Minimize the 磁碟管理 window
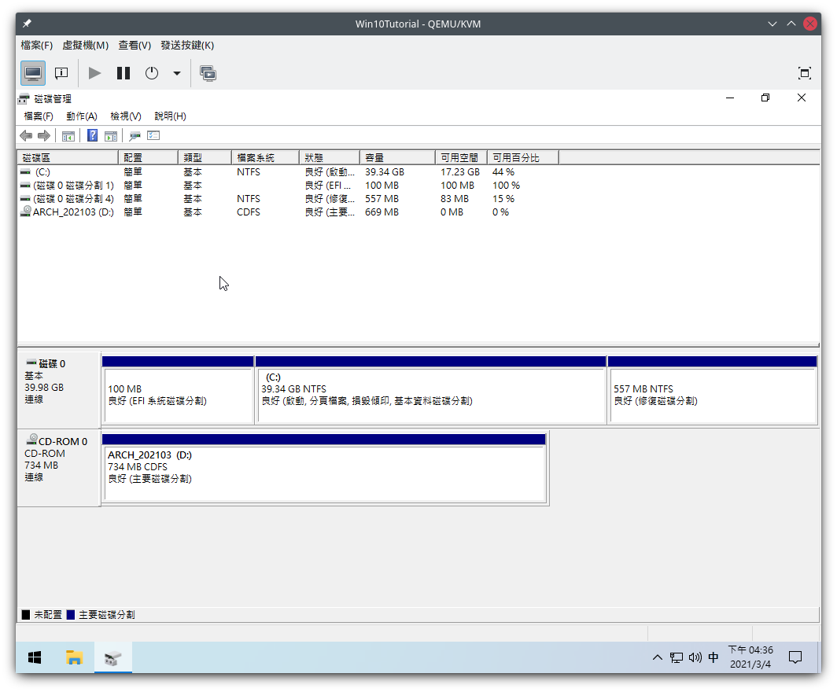The height and width of the screenshot is (692, 837). (x=730, y=98)
